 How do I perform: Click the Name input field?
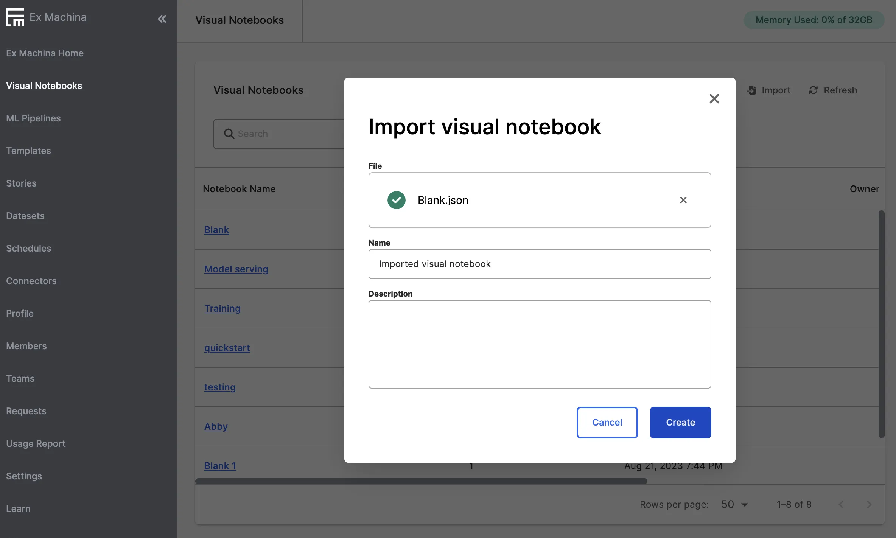pos(540,264)
